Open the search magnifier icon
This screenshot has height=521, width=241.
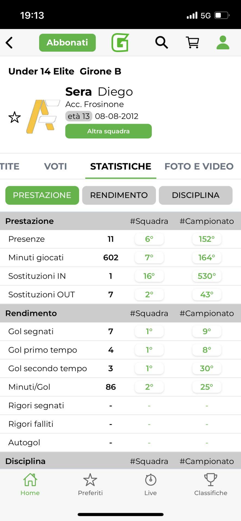(161, 43)
